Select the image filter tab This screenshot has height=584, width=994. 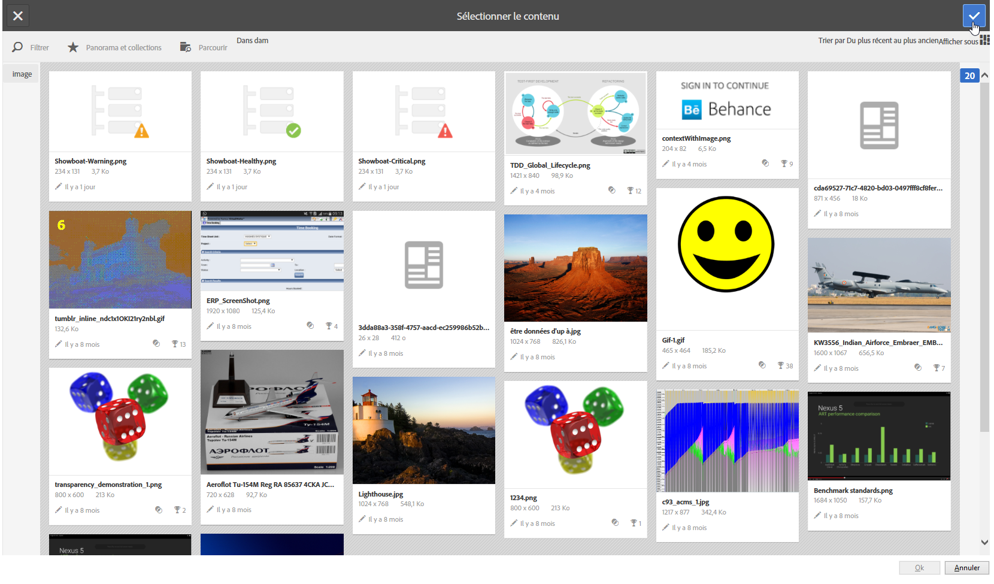click(22, 74)
